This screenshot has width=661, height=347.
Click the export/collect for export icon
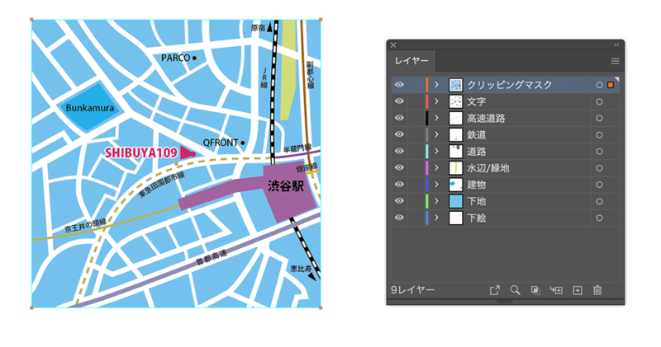tap(494, 290)
